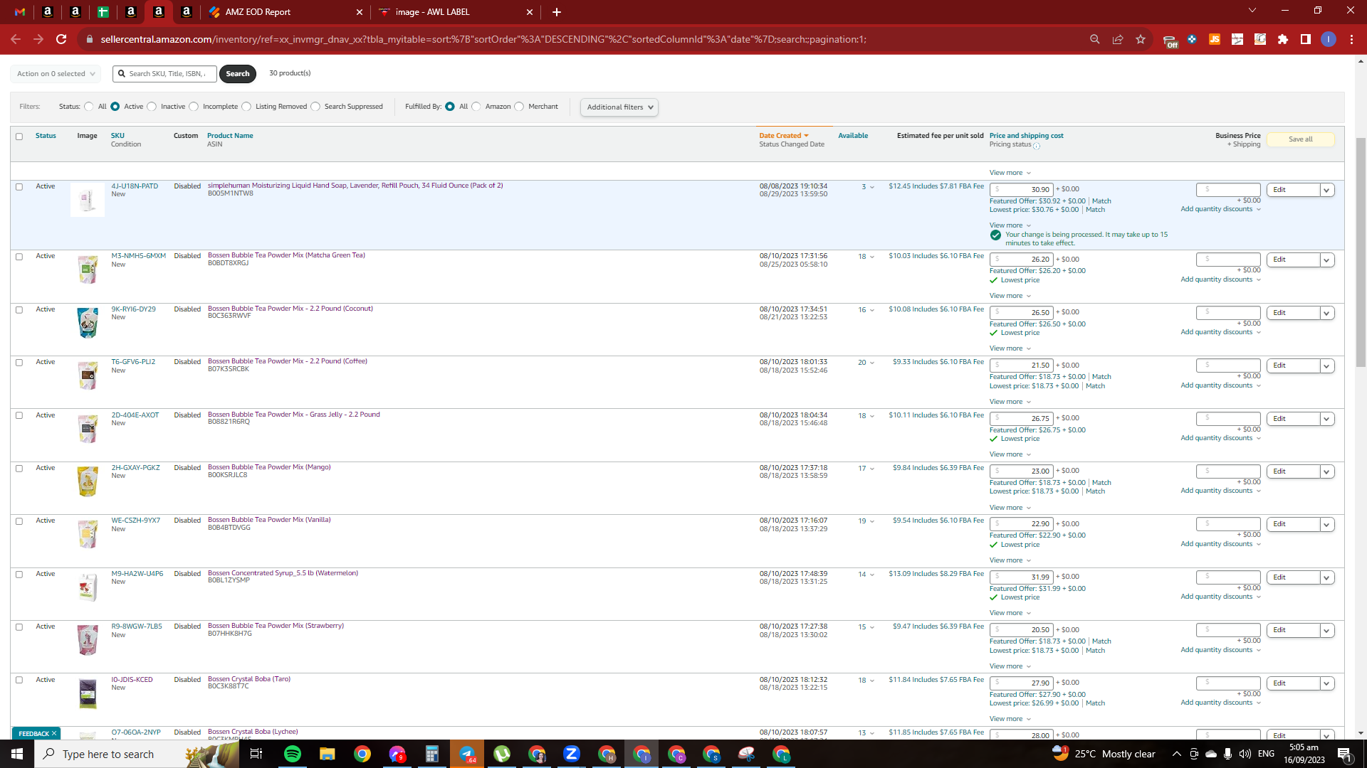Click the zoom magnifier icon in address bar
The height and width of the screenshot is (768, 1367).
(x=1095, y=39)
